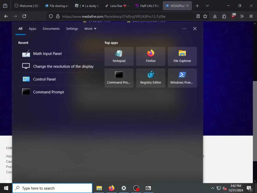Viewport: 257px width, 193px height.
Task: Expand the More dropdown in search
Action: pos(90,29)
